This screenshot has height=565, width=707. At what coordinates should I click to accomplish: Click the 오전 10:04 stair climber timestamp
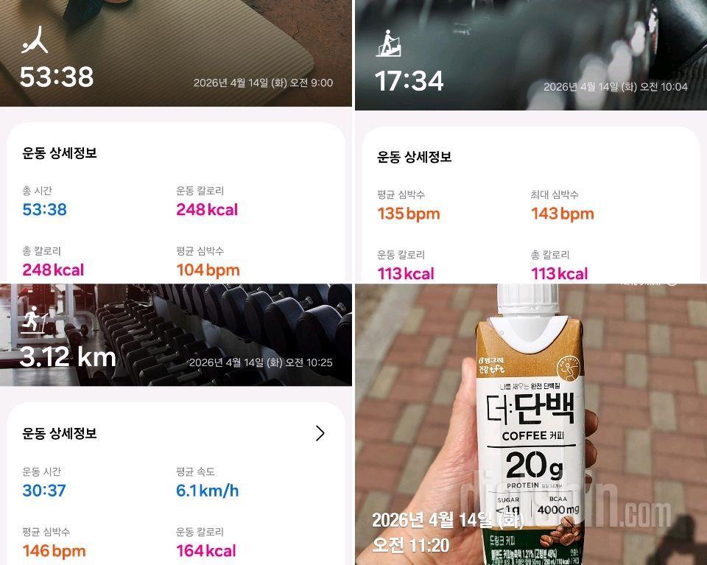616,87
